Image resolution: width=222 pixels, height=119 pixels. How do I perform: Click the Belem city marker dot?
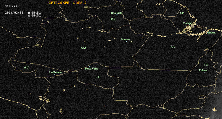[x=207, y=33]
